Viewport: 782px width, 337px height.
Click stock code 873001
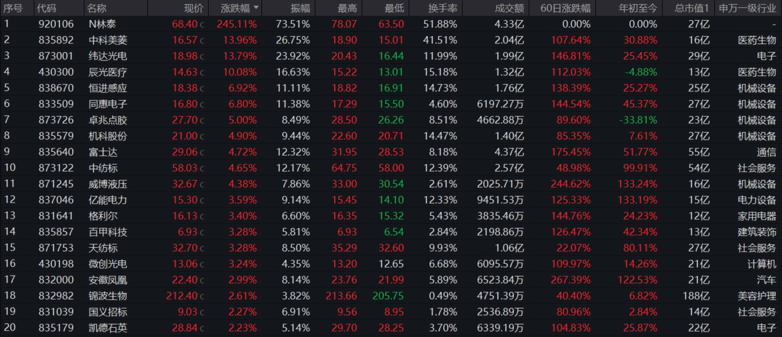pyautogui.click(x=56, y=56)
